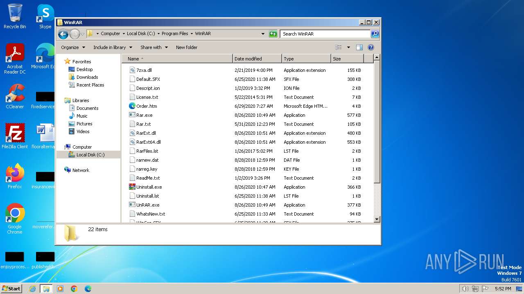
Task: Select Desktop under Favorites
Action: tap(84, 69)
